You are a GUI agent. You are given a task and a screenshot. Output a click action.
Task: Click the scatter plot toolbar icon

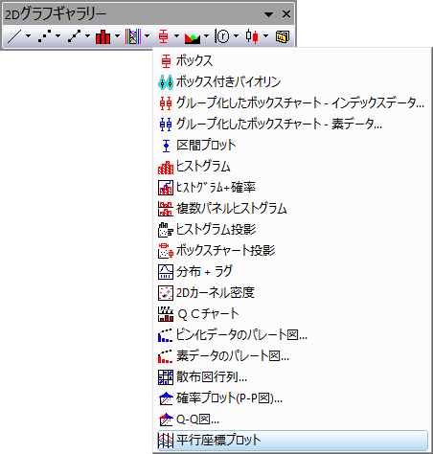pyautogui.click(x=44, y=36)
